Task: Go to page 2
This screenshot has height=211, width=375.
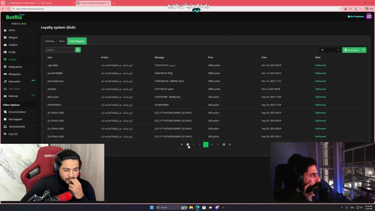Action: coord(200,144)
